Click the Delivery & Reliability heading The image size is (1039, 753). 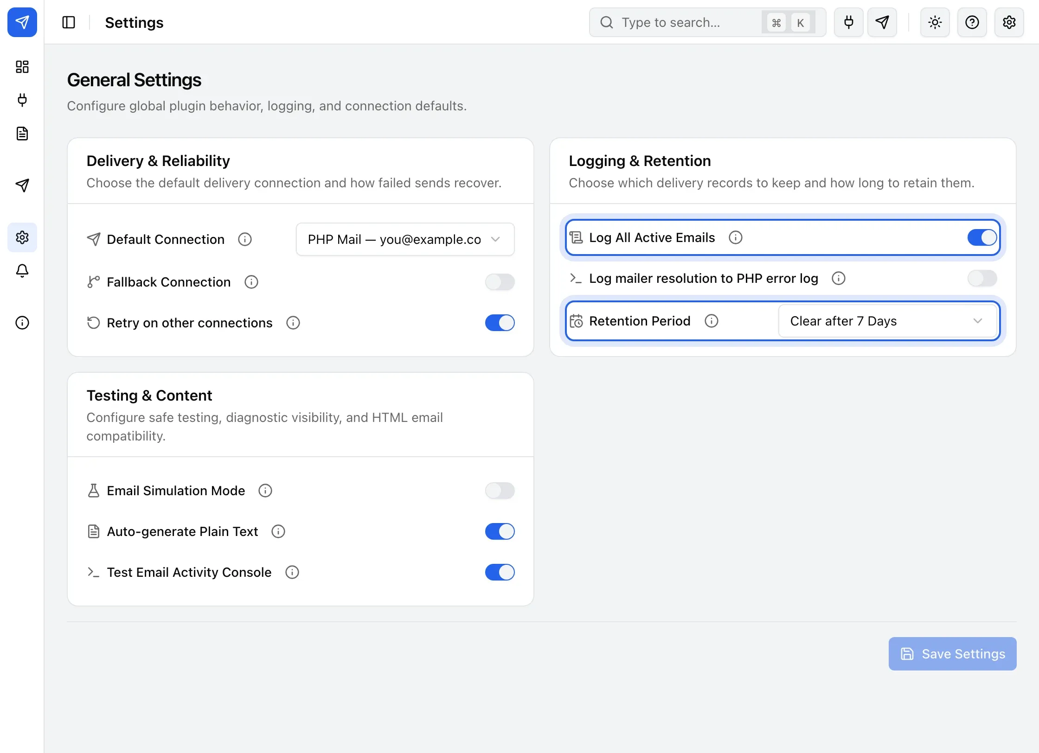pos(158,161)
